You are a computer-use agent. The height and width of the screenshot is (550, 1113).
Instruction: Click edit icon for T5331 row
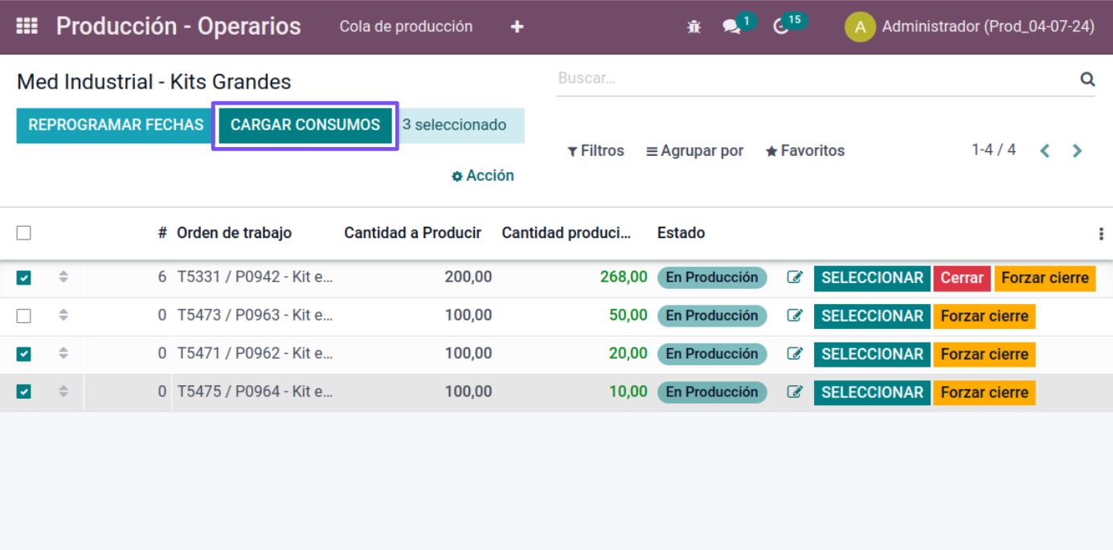click(795, 277)
